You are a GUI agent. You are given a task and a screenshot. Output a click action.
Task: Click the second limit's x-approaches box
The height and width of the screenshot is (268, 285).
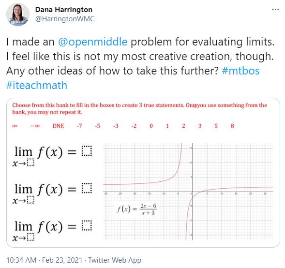coord(30,200)
